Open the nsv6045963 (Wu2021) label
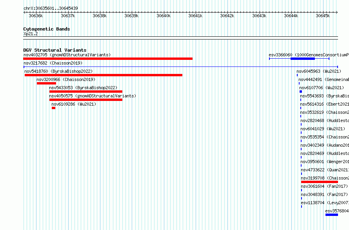Image resolution: width=349 pixels, height=230 pixels. click(x=319, y=71)
